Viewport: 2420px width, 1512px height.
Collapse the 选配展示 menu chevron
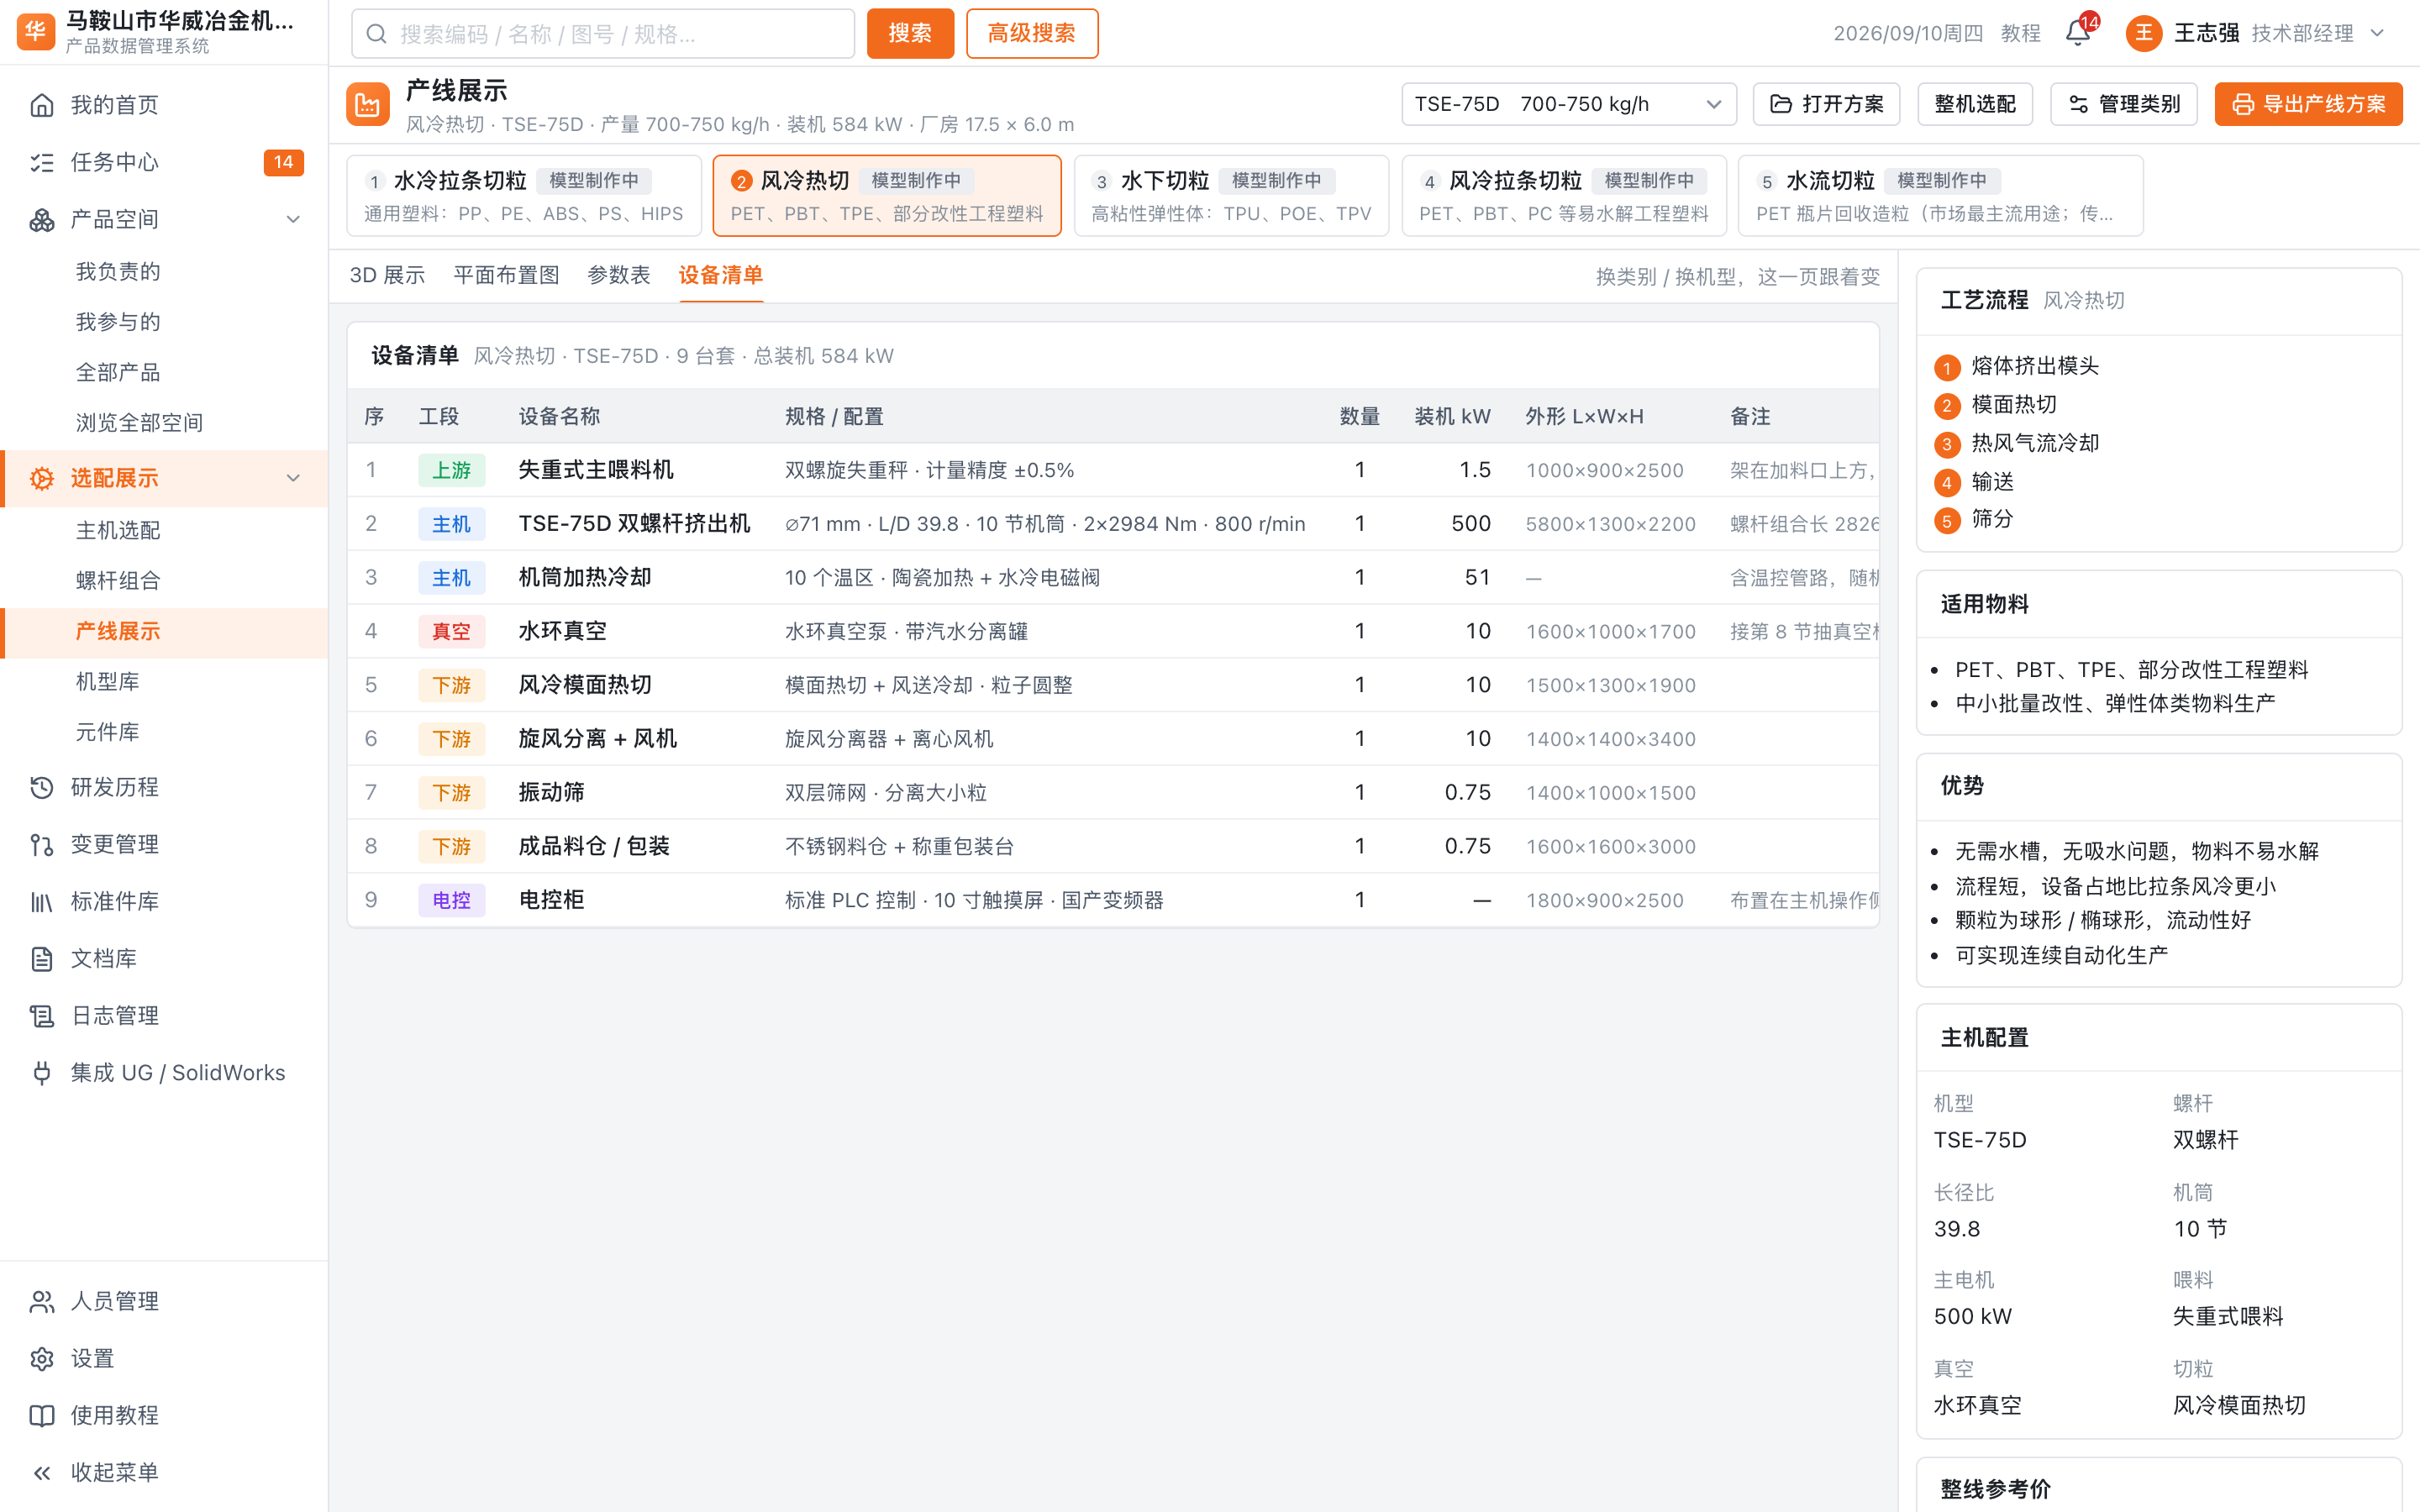click(x=293, y=478)
